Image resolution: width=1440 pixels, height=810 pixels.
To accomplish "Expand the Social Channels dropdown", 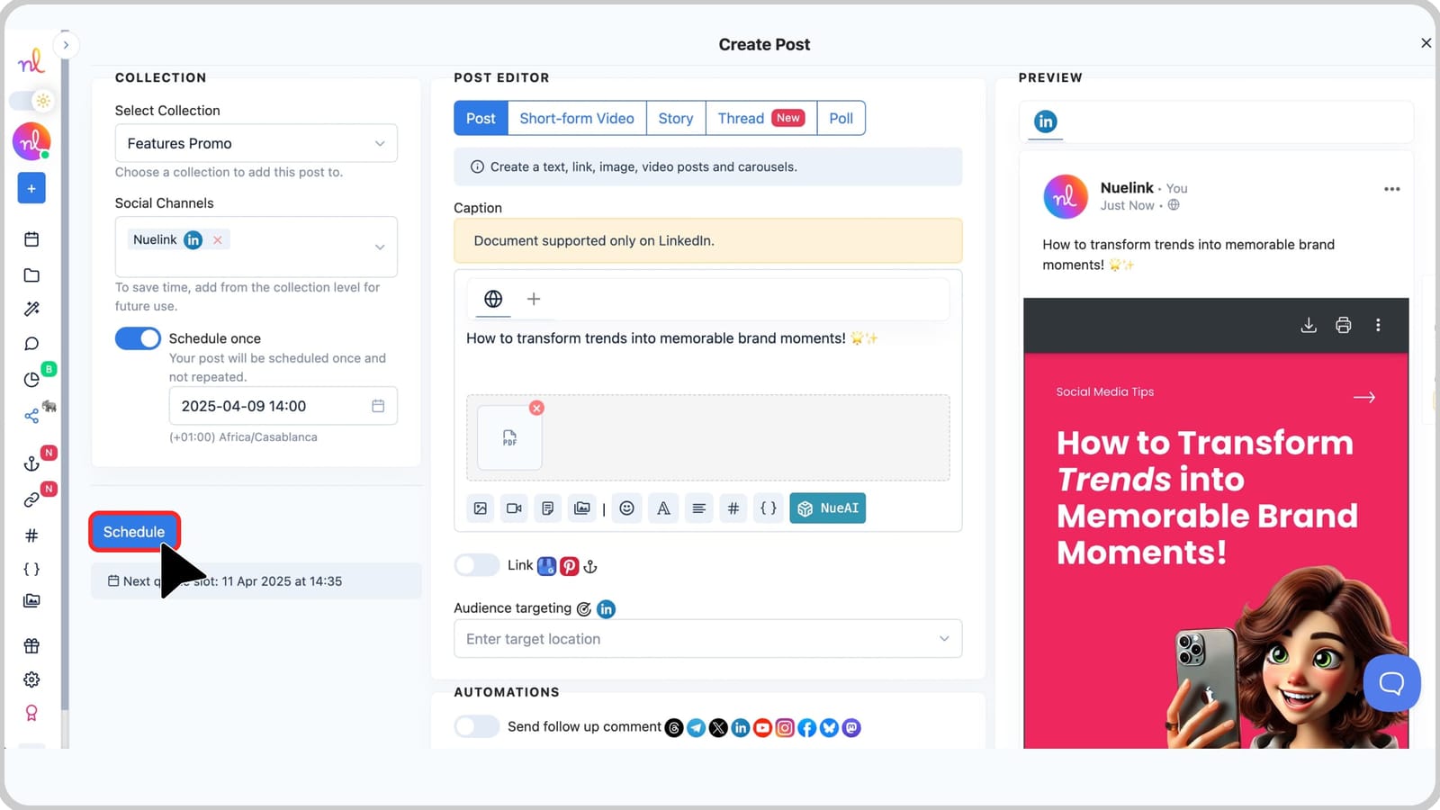I will (380, 247).
